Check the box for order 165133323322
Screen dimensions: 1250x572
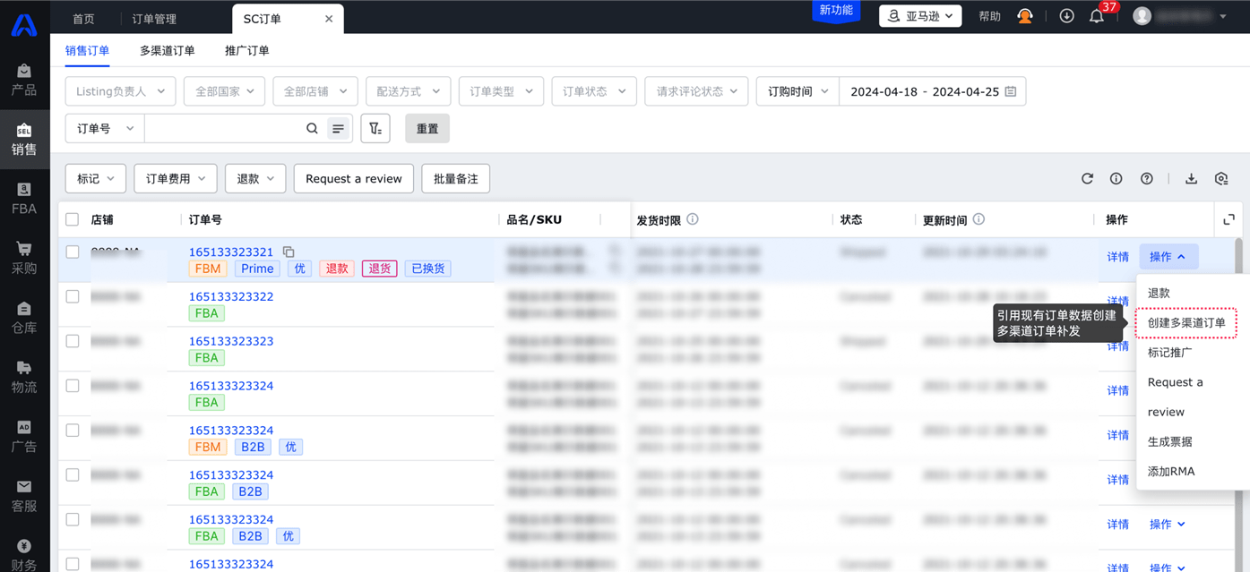point(73,296)
